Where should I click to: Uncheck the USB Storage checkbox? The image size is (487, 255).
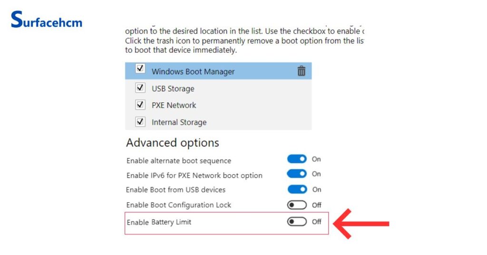pos(140,88)
